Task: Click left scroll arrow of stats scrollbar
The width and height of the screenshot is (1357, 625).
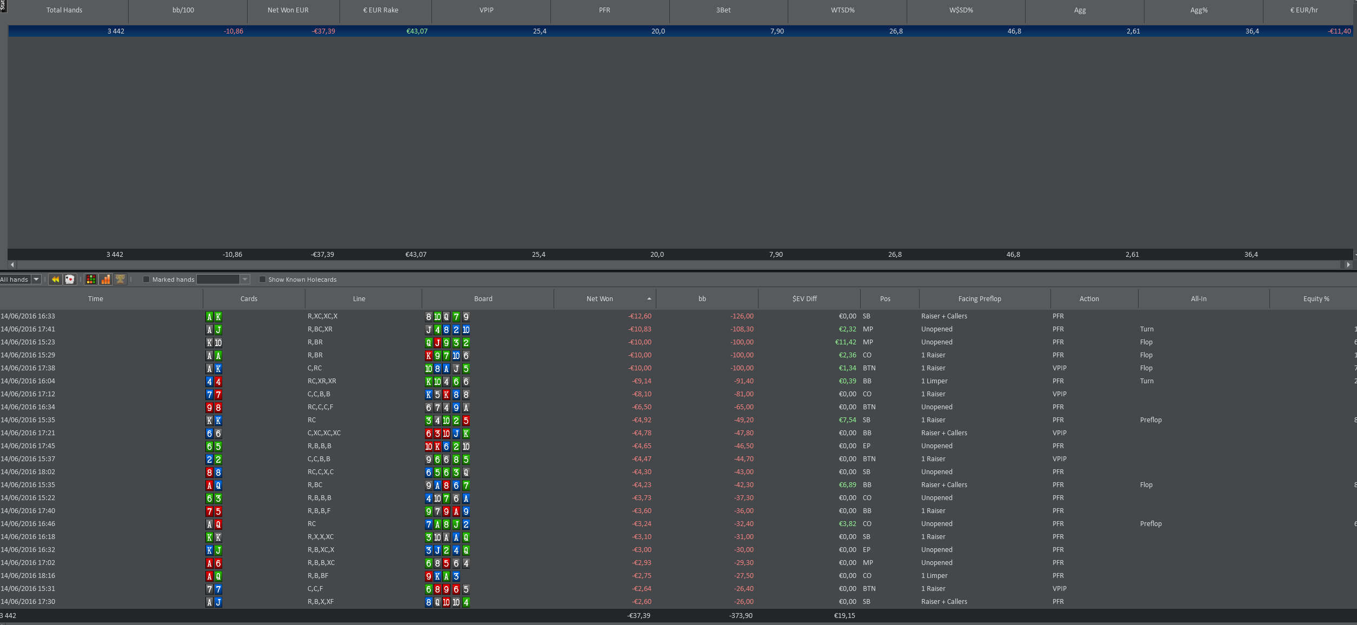Action: (12, 265)
